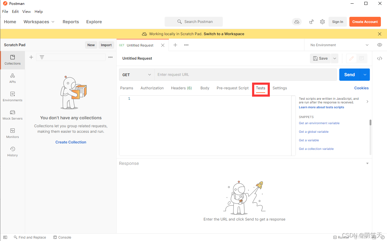Open the Mock Servers sidebar panel

pos(13,115)
